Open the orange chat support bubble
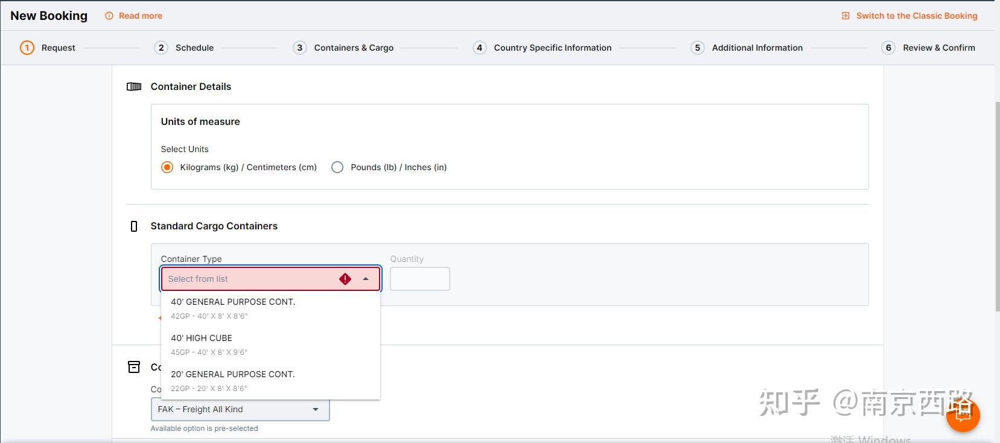The image size is (1000, 443). 963,415
